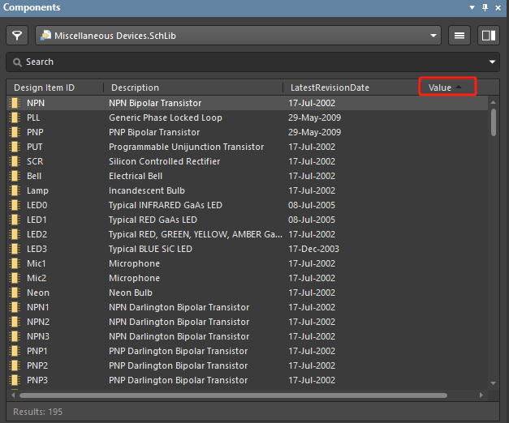Sort by Design Item ID column header
The image size is (509, 423).
tap(45, 88)
